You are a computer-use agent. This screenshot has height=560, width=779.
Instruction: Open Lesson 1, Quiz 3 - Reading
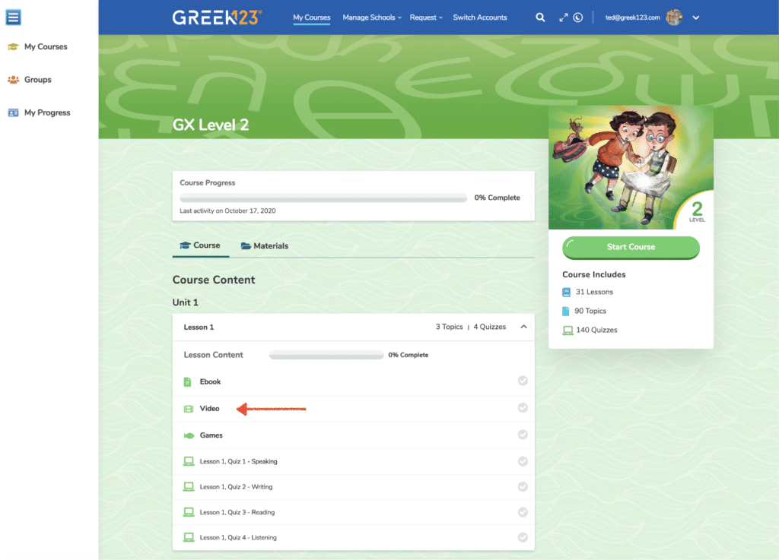coord(237,512)
